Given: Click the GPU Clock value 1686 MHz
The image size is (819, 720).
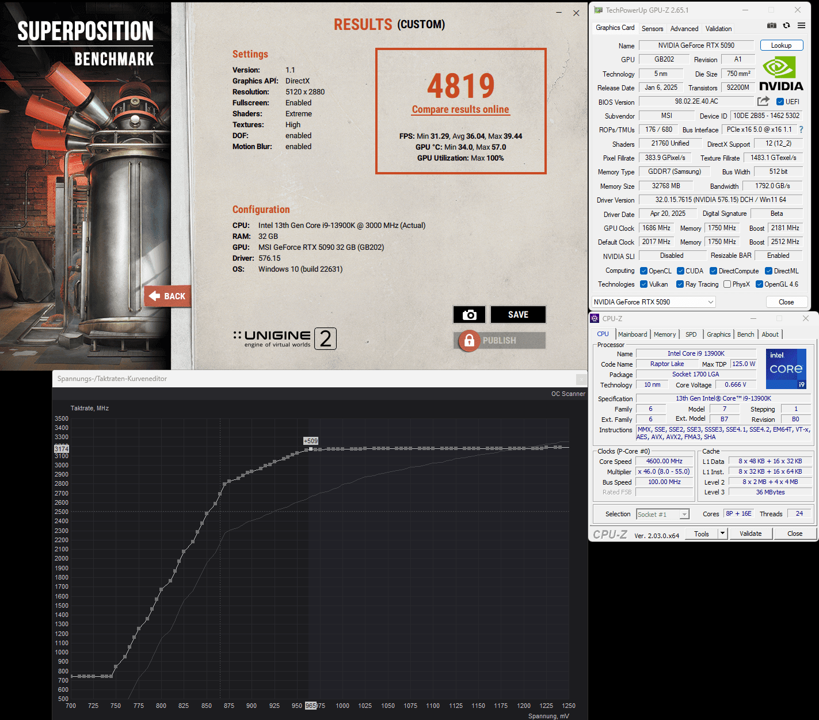Looking at the screenshot, I should [656, 228].
